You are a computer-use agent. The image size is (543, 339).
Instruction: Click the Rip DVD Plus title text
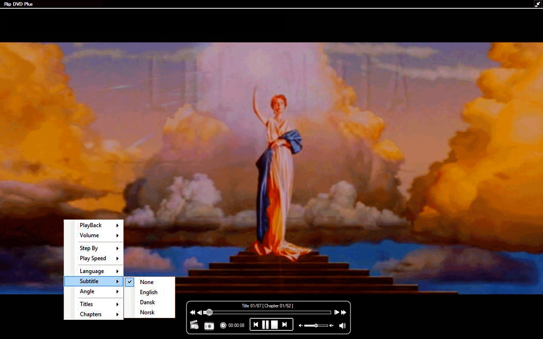click(x=18, y=4)
